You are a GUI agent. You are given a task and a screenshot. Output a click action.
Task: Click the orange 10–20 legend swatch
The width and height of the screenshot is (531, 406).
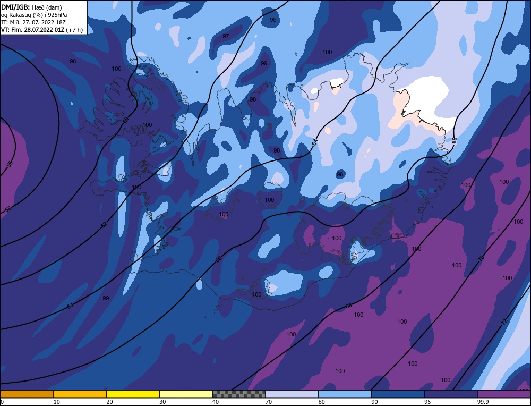coord(80,394)
